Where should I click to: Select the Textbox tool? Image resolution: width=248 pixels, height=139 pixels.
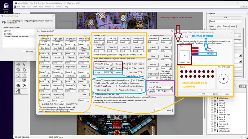click(24, 75)
